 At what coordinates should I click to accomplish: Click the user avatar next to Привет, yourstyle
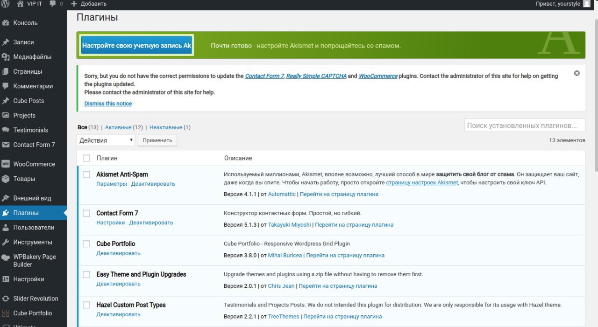point(587,4)
